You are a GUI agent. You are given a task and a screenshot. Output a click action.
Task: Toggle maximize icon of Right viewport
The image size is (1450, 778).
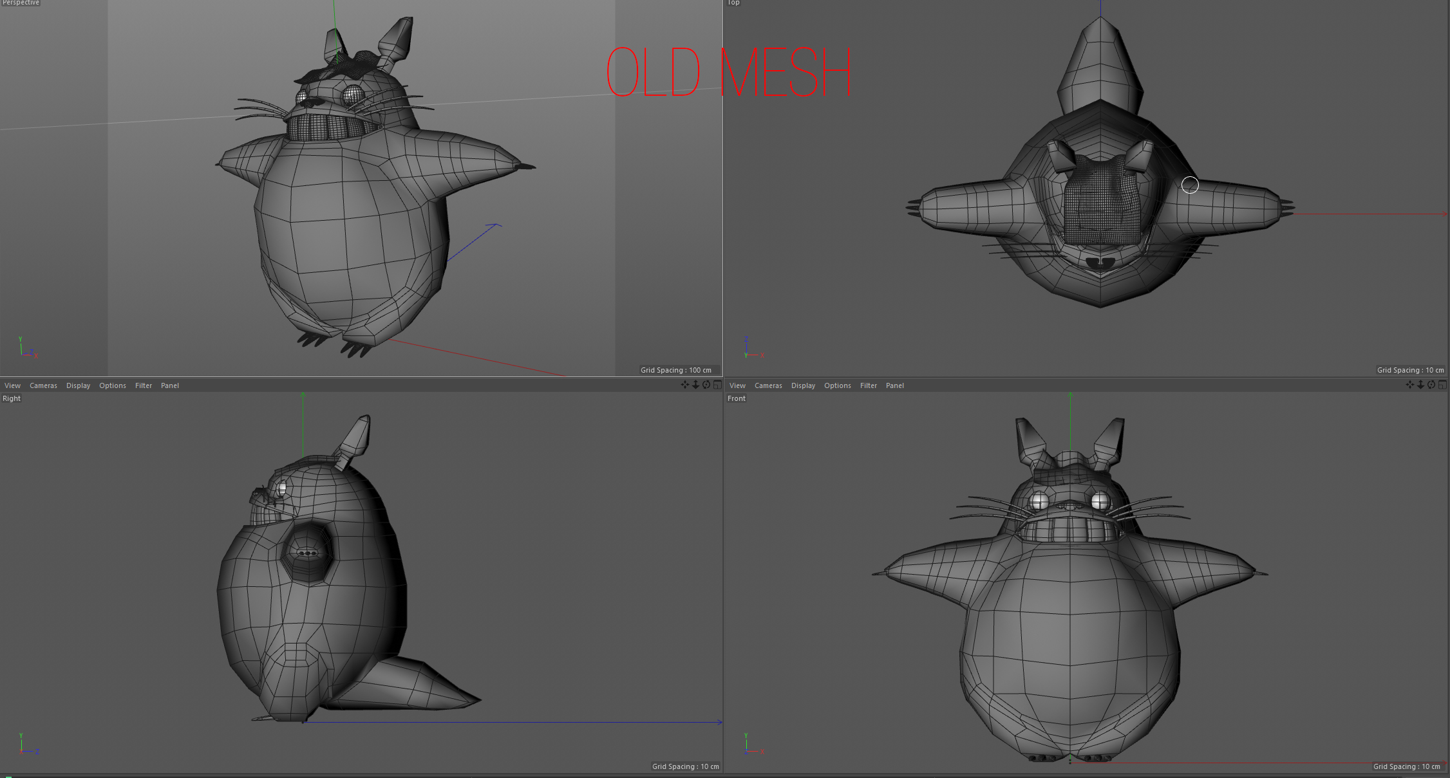pos(717,385)
